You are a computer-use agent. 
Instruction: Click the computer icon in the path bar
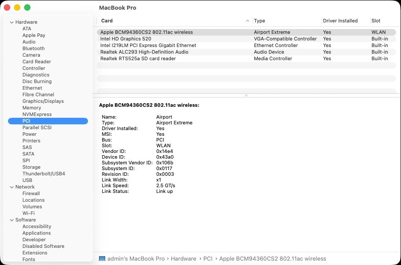102,258
